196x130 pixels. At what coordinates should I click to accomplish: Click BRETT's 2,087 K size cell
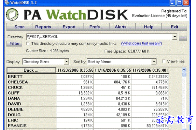[x=75, y=77]
